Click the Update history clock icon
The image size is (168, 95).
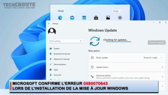[x=92, y=67]
